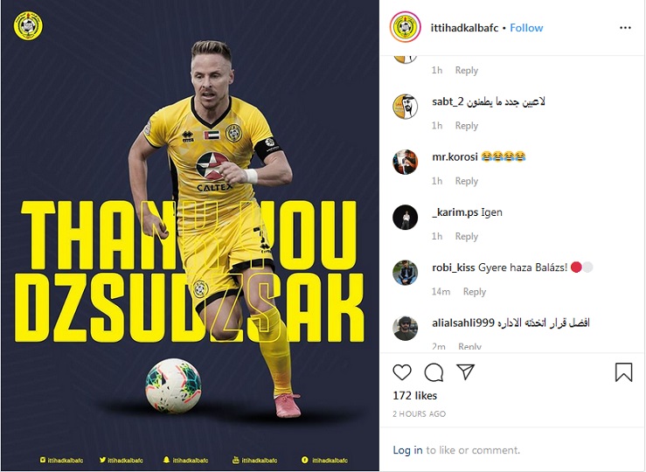This screenshot has height=472, width=646.
Task: Open the three-dot more options menu
Action: (x=625, y=28)
